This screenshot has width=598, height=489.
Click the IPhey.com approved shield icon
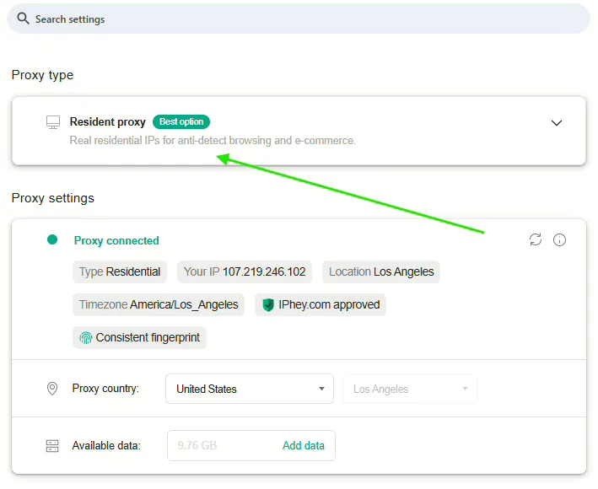tap(268, 305)
